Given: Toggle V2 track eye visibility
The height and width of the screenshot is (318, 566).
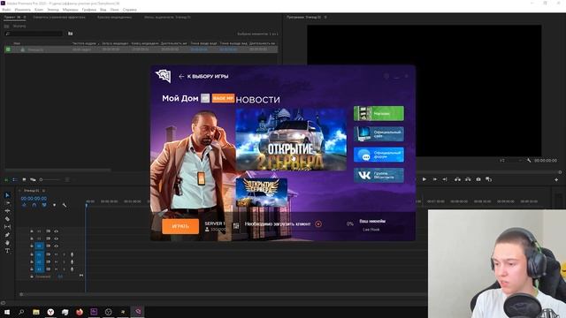Looking at the screenshot, I should (57, 238).
